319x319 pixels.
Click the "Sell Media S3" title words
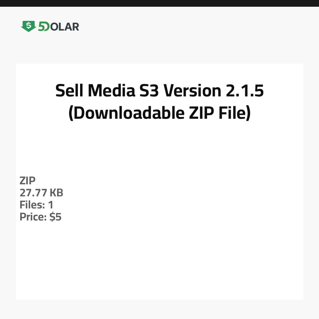pos(103,91)
